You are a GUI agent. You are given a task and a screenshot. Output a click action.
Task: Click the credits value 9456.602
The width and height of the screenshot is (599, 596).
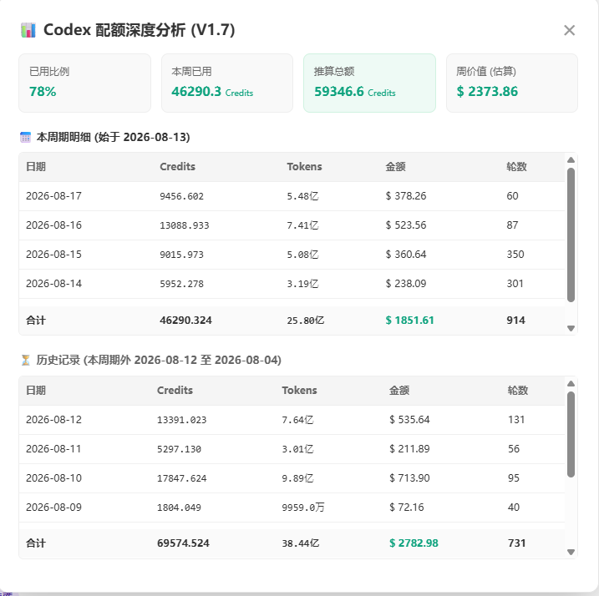pos(181,196)
